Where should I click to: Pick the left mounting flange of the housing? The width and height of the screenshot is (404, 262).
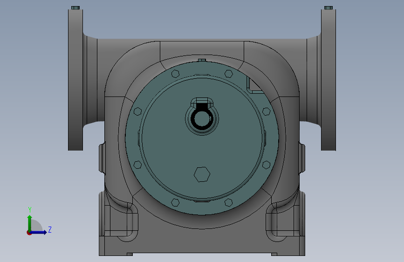[75, 80]
